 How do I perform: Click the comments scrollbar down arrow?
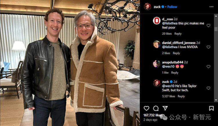216,100
